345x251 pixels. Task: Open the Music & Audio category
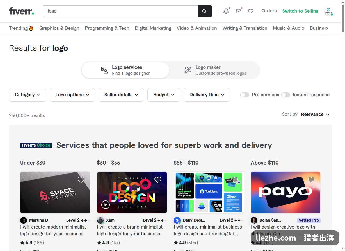point(289,28)
